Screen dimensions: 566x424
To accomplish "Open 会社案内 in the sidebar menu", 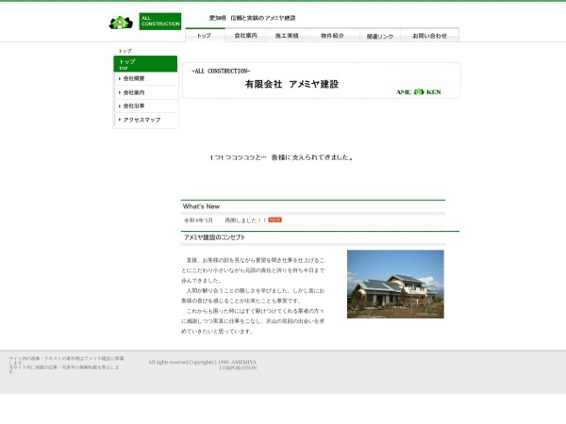I will (146, 92).
